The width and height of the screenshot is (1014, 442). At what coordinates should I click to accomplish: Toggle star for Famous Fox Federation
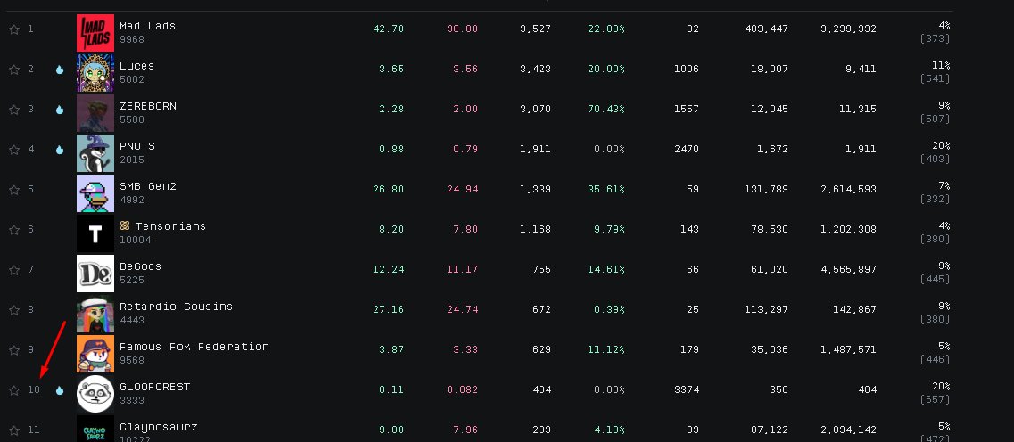click(x=14, y=350)
